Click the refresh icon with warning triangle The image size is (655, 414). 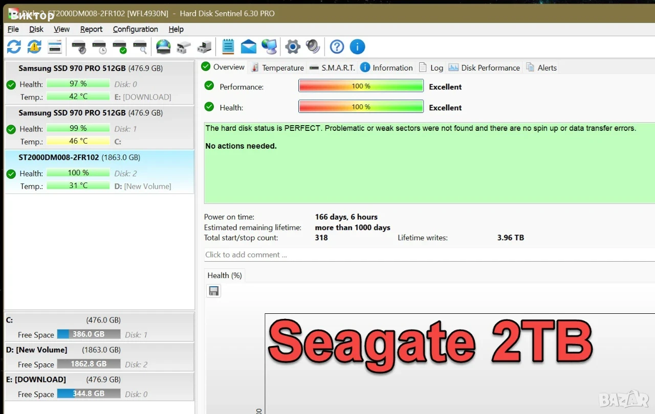(34, 47)
